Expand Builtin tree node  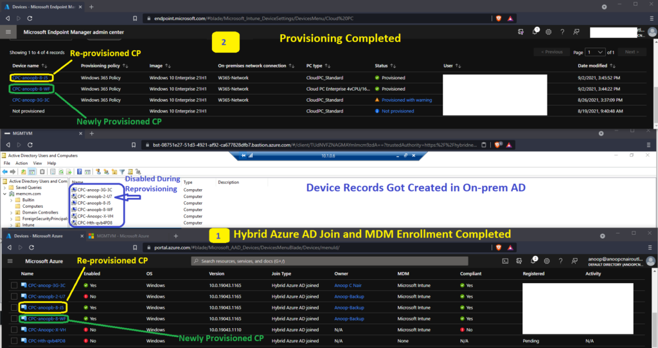[12, 200]
